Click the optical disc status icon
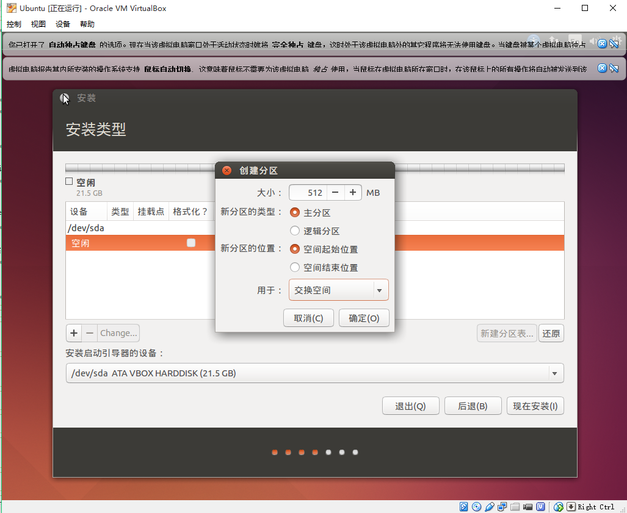627x513 pixels. [476, 507]
